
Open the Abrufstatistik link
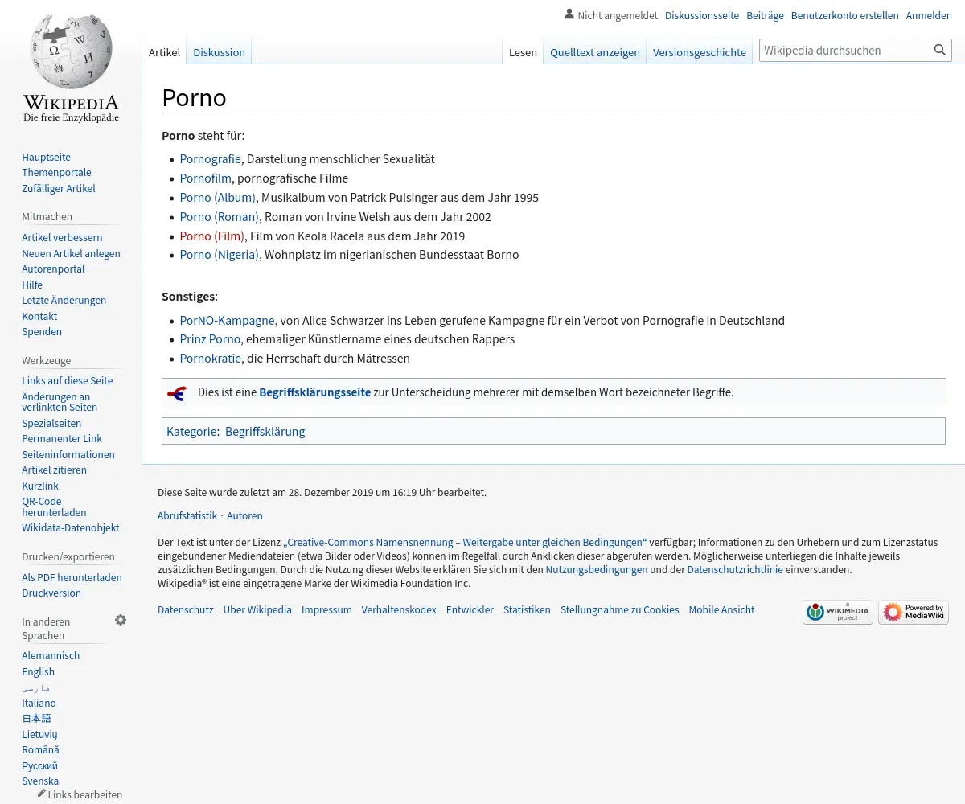point(187,515)
